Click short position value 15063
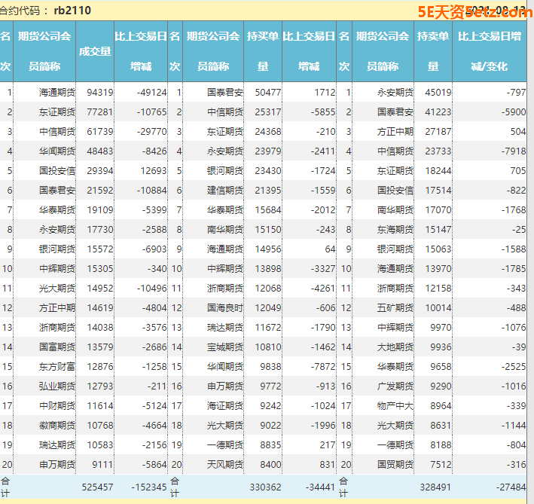This screenshot has width=534, height=504. [x=438, y=249]
